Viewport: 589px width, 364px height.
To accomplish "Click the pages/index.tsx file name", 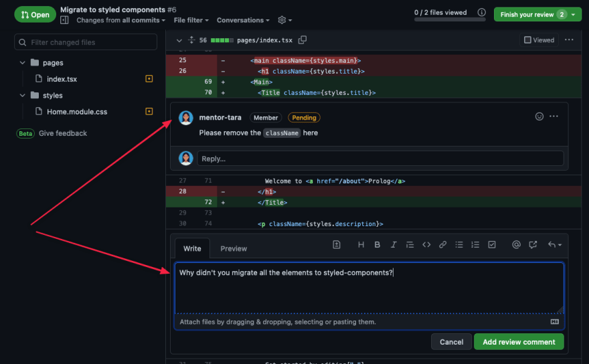I will coord(264,40).
